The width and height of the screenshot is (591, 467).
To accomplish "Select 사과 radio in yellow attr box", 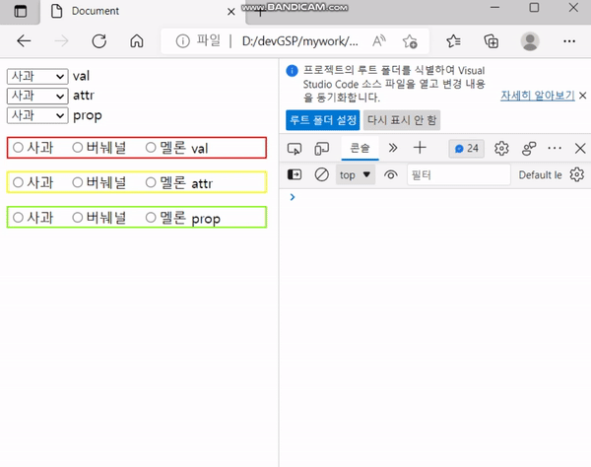I will click(18, 182).
